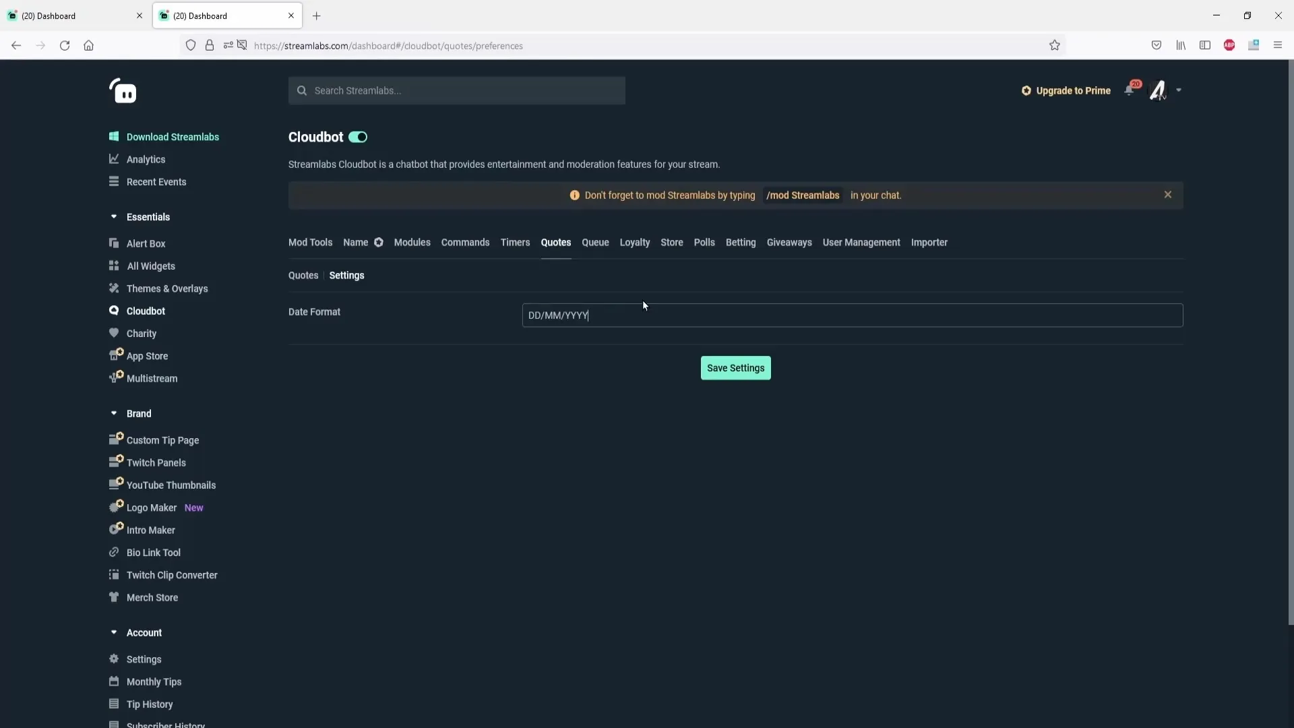Bookmark this page with star icon

coord(1055,45)
